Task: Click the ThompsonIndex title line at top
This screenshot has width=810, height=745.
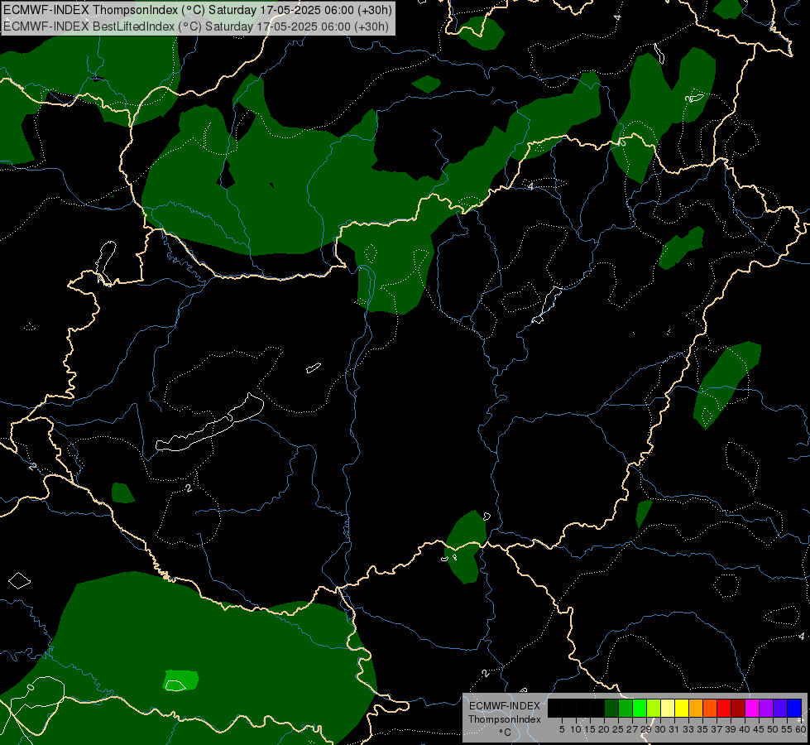Action: pyautogui.click(x=197, y=10)
